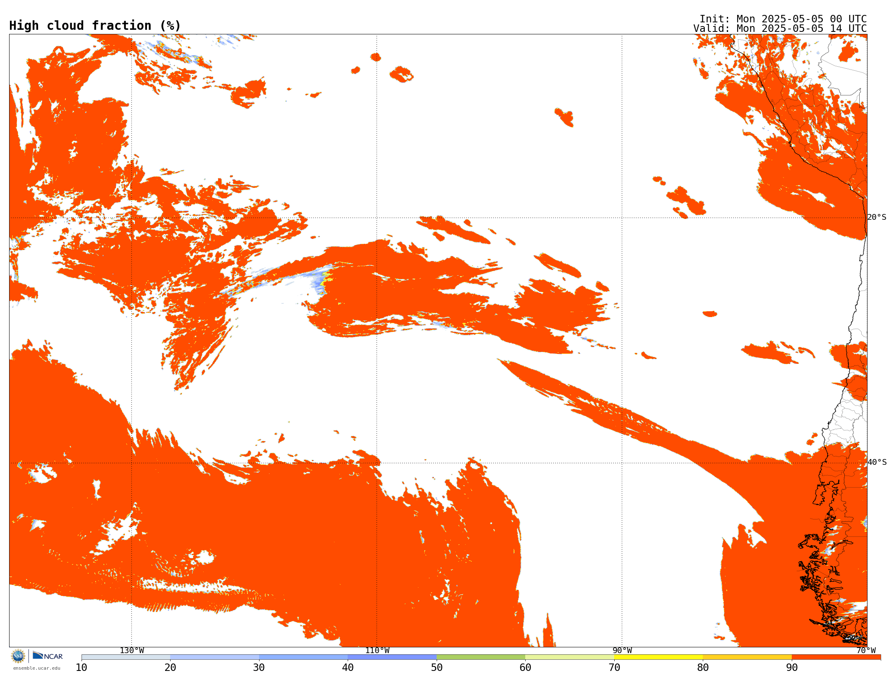Click the 70–80 yellow colorbar segment

click(x=658, y=657)
